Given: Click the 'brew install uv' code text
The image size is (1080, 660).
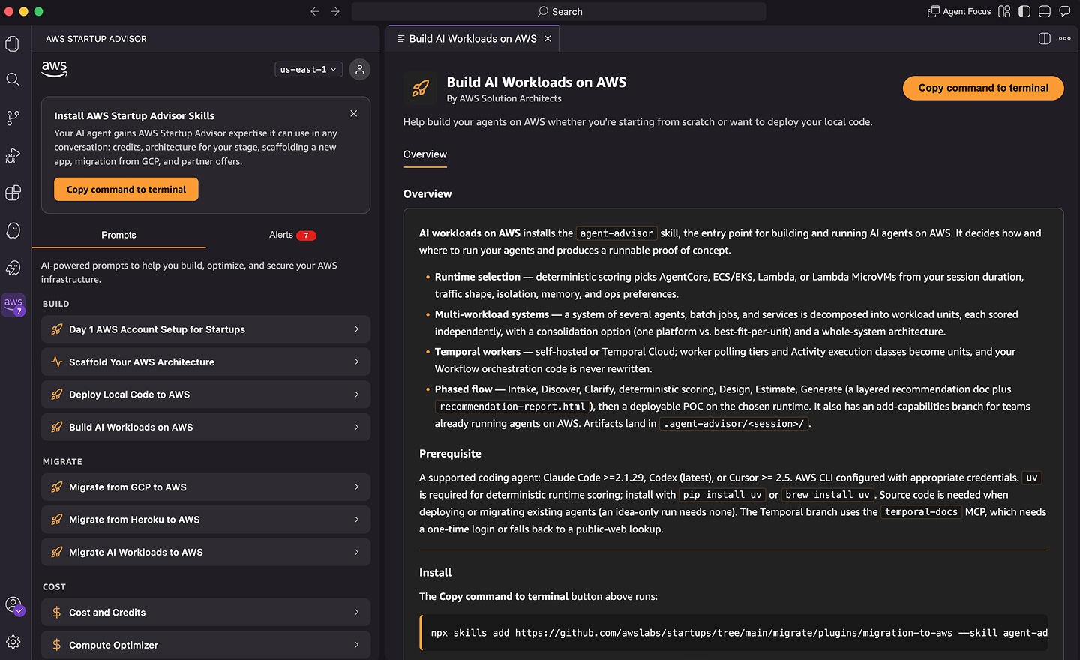Looking at the screenshot, I should (827, 495).
